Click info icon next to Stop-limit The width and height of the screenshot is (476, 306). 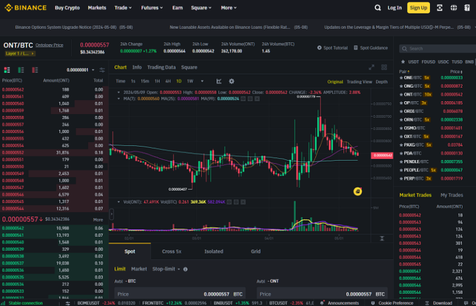click(x=185, y=270)
